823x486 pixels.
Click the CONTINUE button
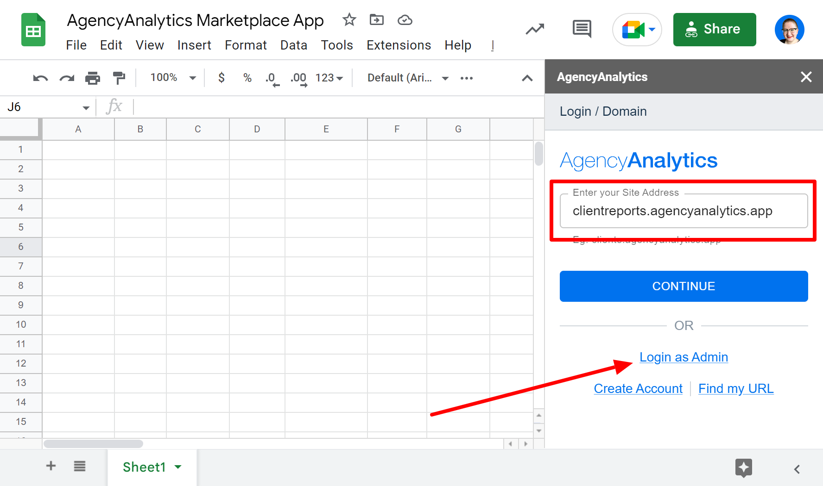click(684, 286)
